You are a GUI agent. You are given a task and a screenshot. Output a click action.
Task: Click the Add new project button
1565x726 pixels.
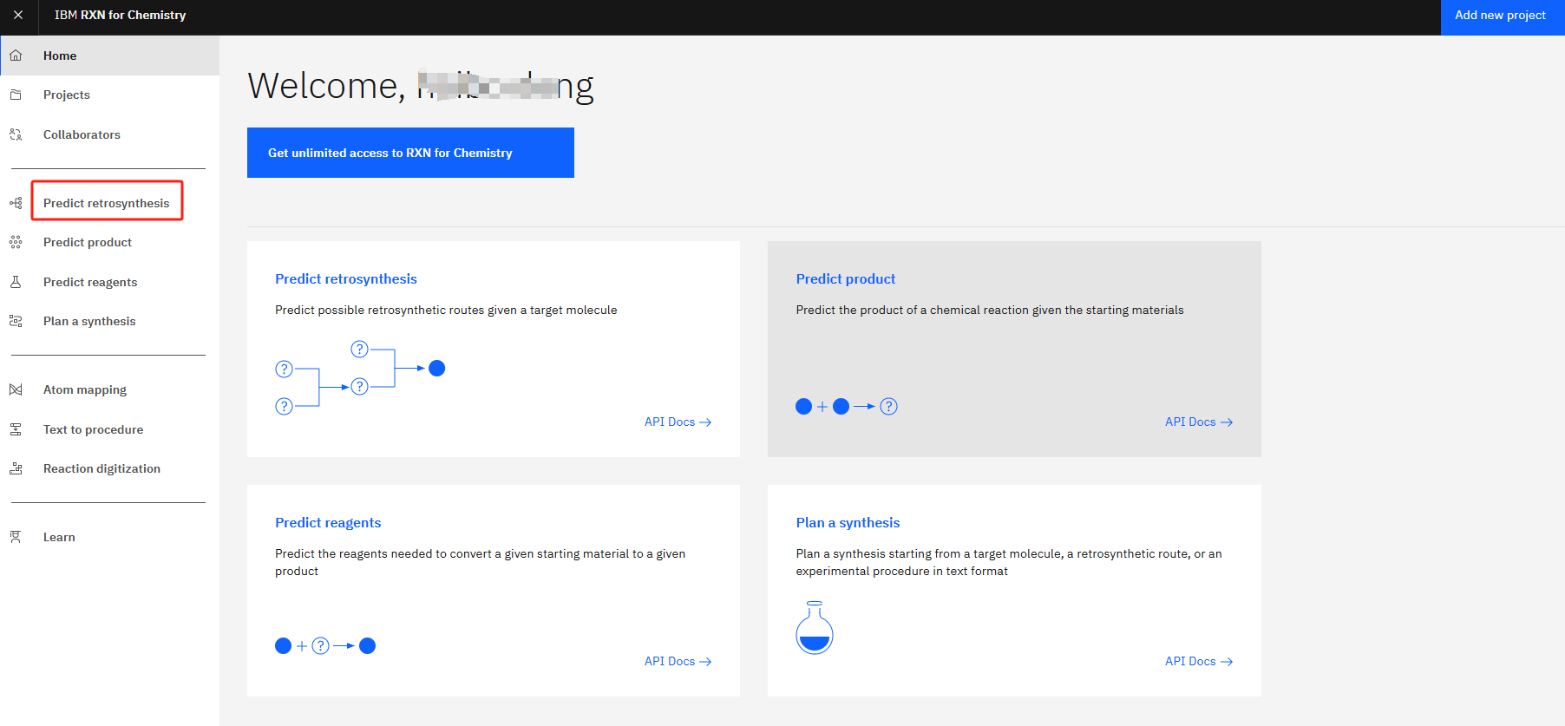pyautogui.click(x=1503, y=17)
